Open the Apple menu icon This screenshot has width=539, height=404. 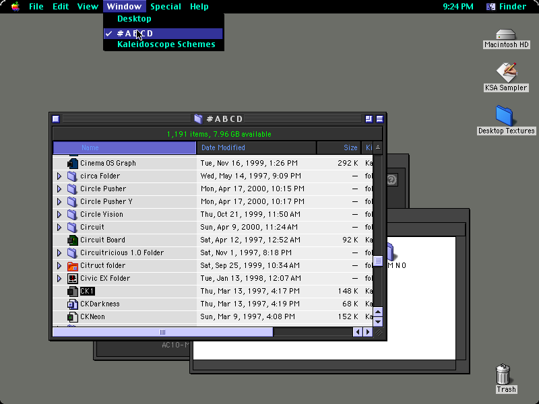(x=15, y=7)
